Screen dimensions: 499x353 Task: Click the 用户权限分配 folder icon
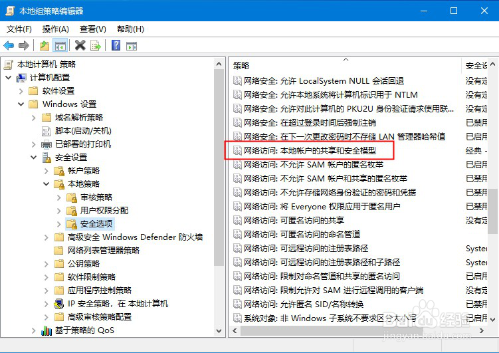tap(72, 211)
